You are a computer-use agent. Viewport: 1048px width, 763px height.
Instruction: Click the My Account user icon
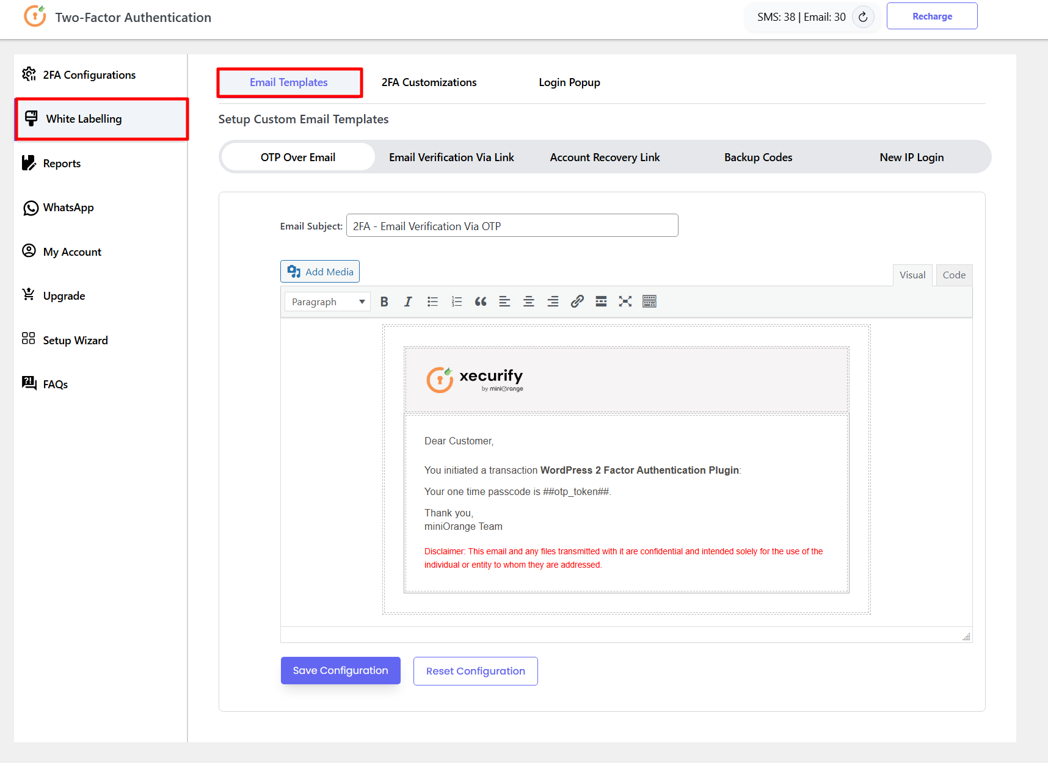click(29, 251)
